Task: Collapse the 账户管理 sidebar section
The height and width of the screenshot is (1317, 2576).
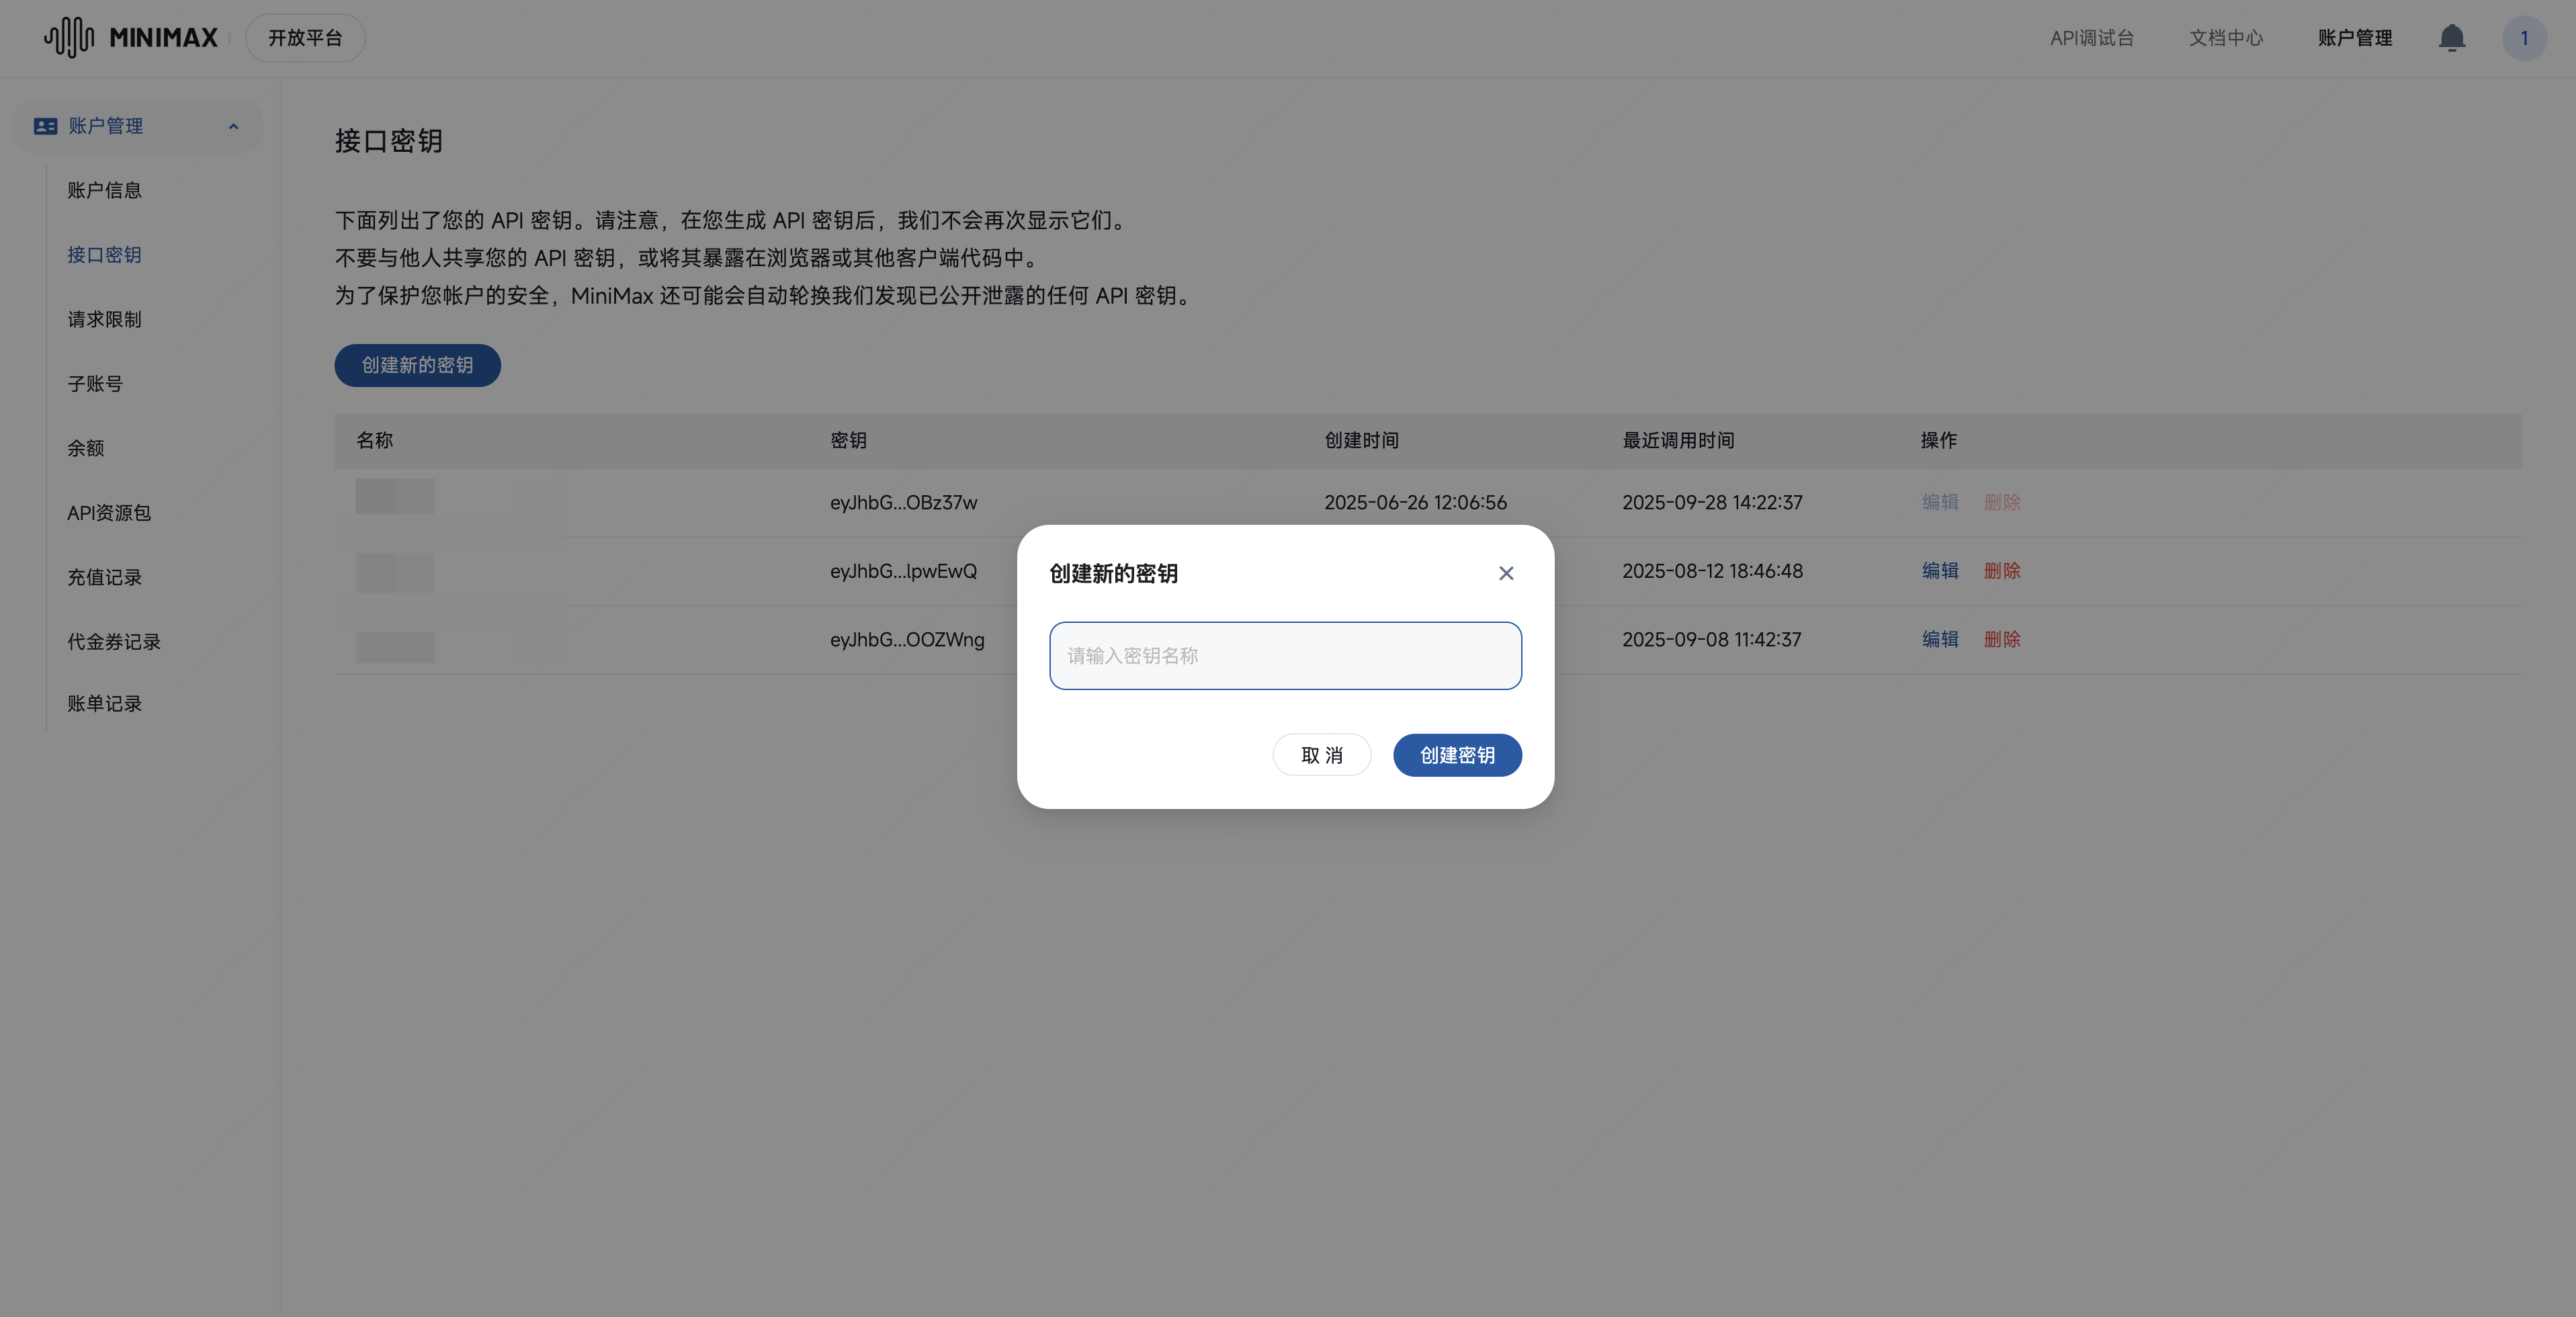Action: coord(233,126)
